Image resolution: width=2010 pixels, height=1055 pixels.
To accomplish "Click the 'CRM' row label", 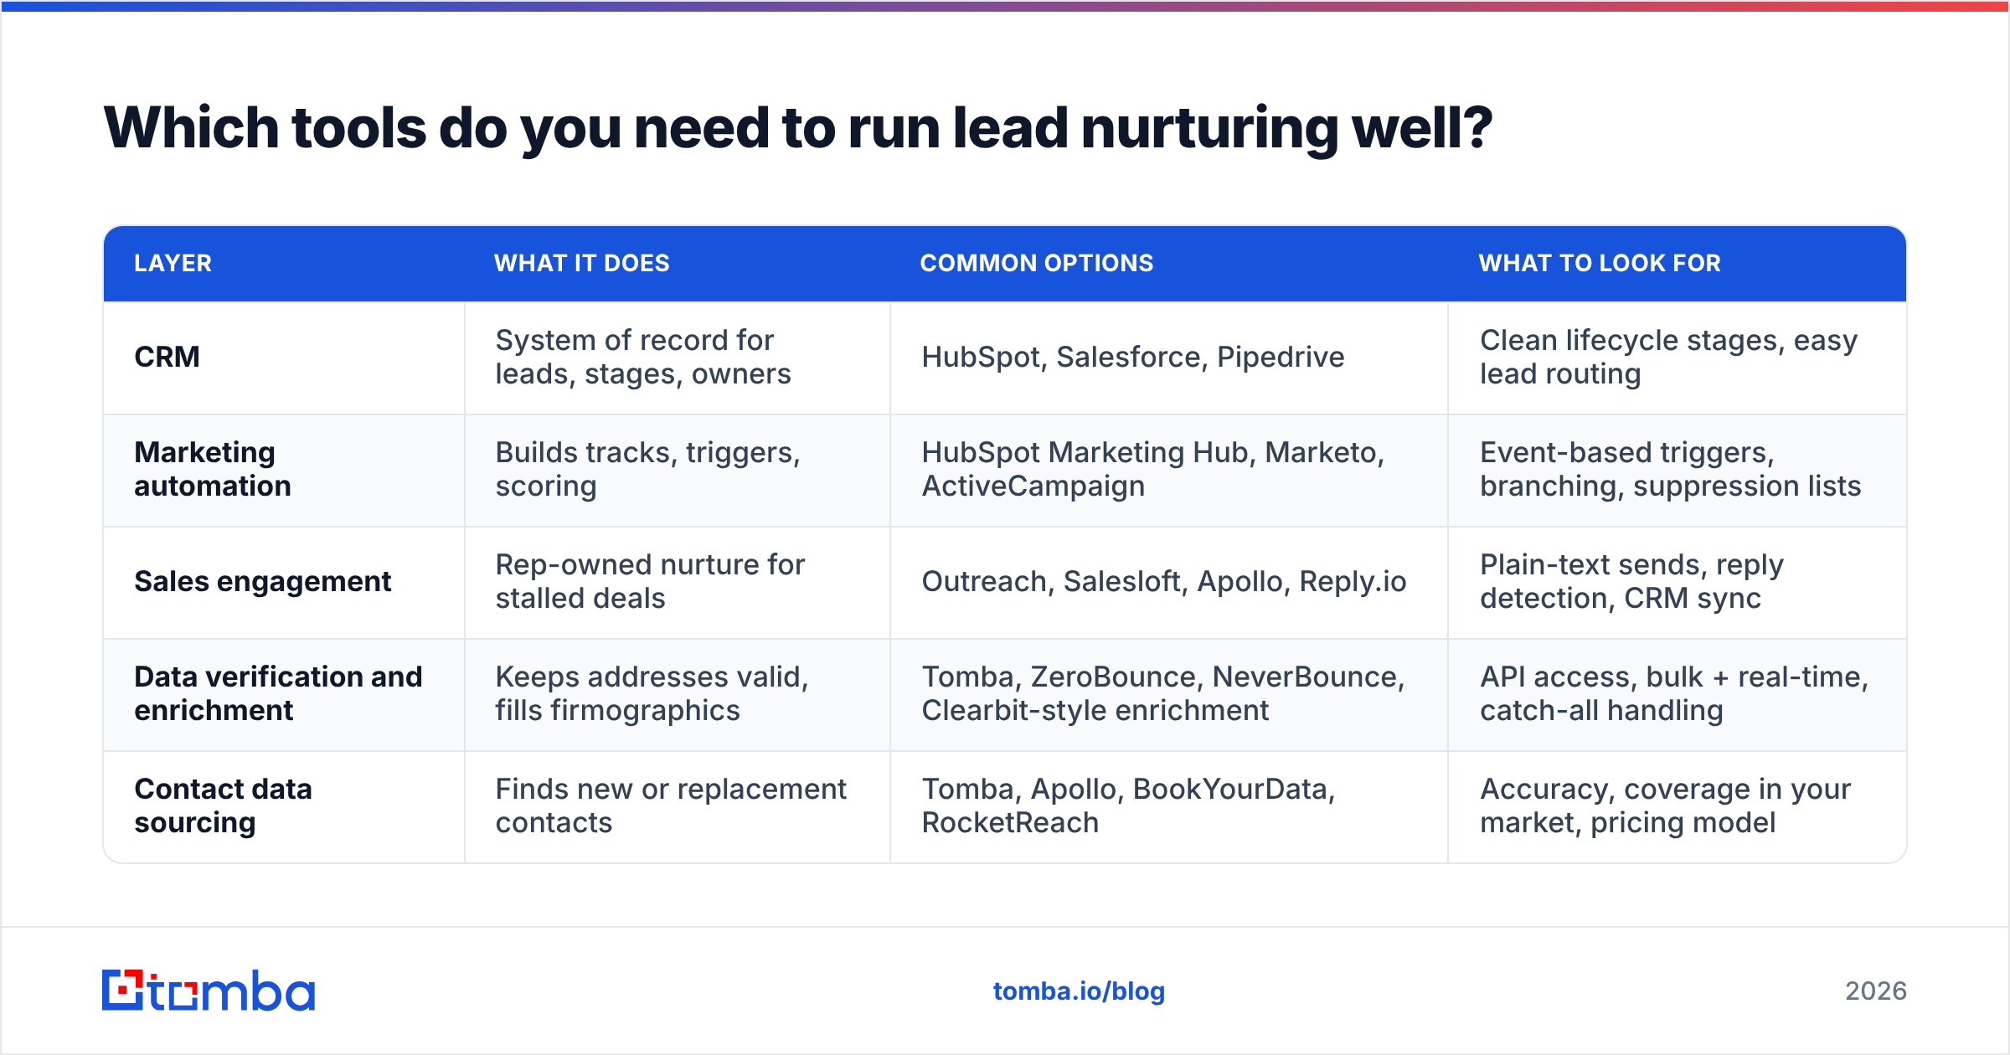I will (167, 357).
